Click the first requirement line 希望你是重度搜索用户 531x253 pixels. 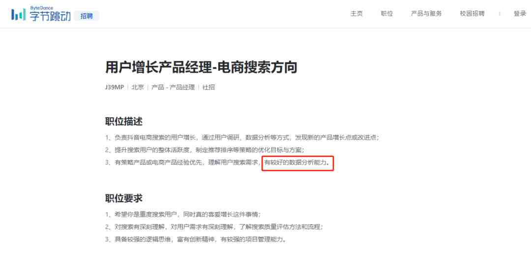click(183, 215)
